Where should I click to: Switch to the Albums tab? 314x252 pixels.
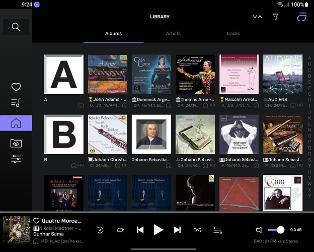(113, 33)
